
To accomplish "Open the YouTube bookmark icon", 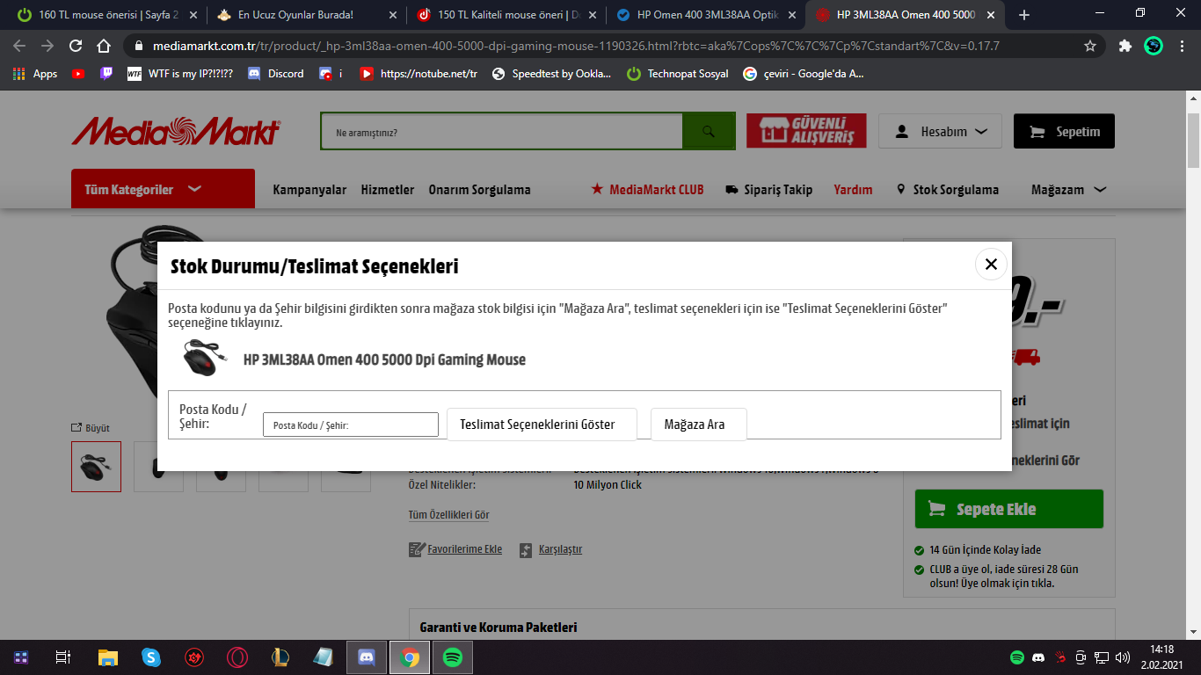I will tap(78, 74).
